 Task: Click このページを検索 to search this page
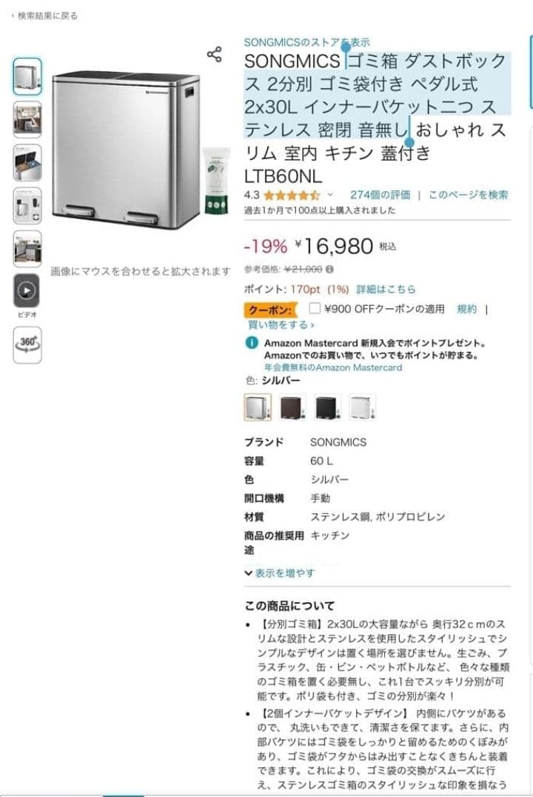click(469, 193)
